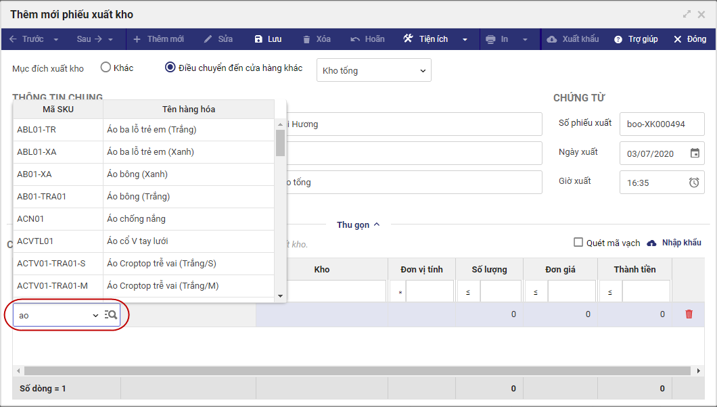This screenshot has width=717, height=407.
Task: Enable the Quét mã vạch checkbox
Action: [578, 243]
